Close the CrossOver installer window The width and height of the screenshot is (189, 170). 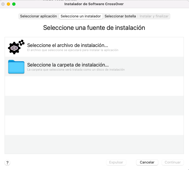[3, 4]
